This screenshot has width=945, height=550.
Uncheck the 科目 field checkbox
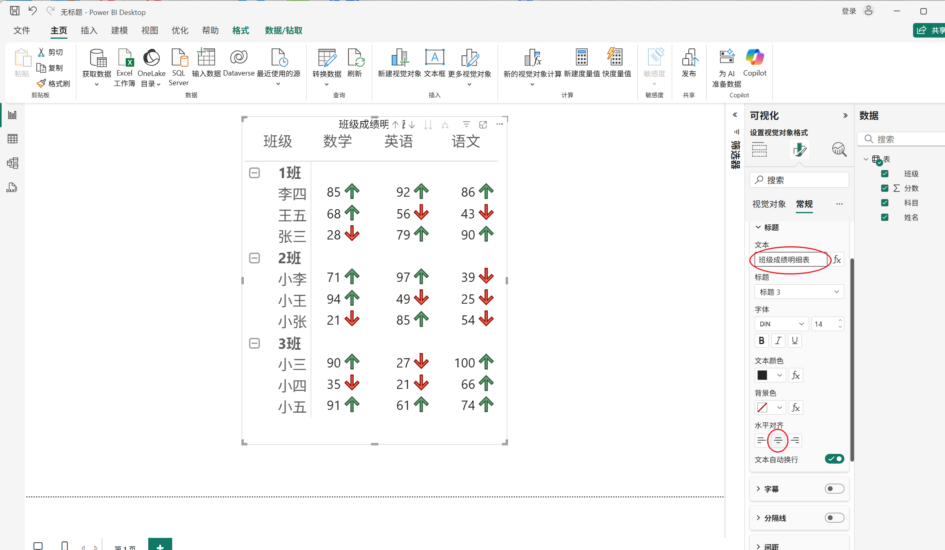coord(885,203)
